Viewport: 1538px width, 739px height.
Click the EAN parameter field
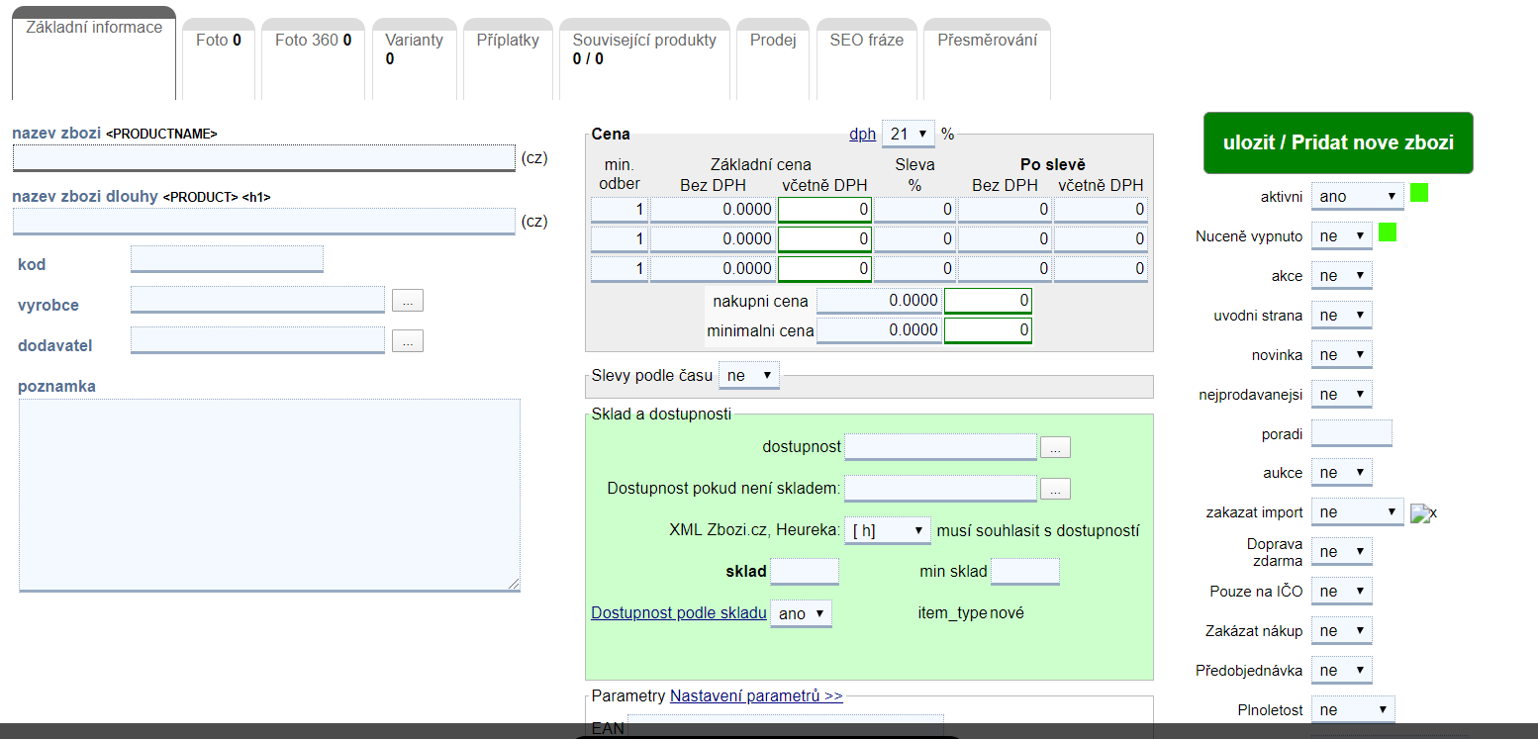coord(786,726)
